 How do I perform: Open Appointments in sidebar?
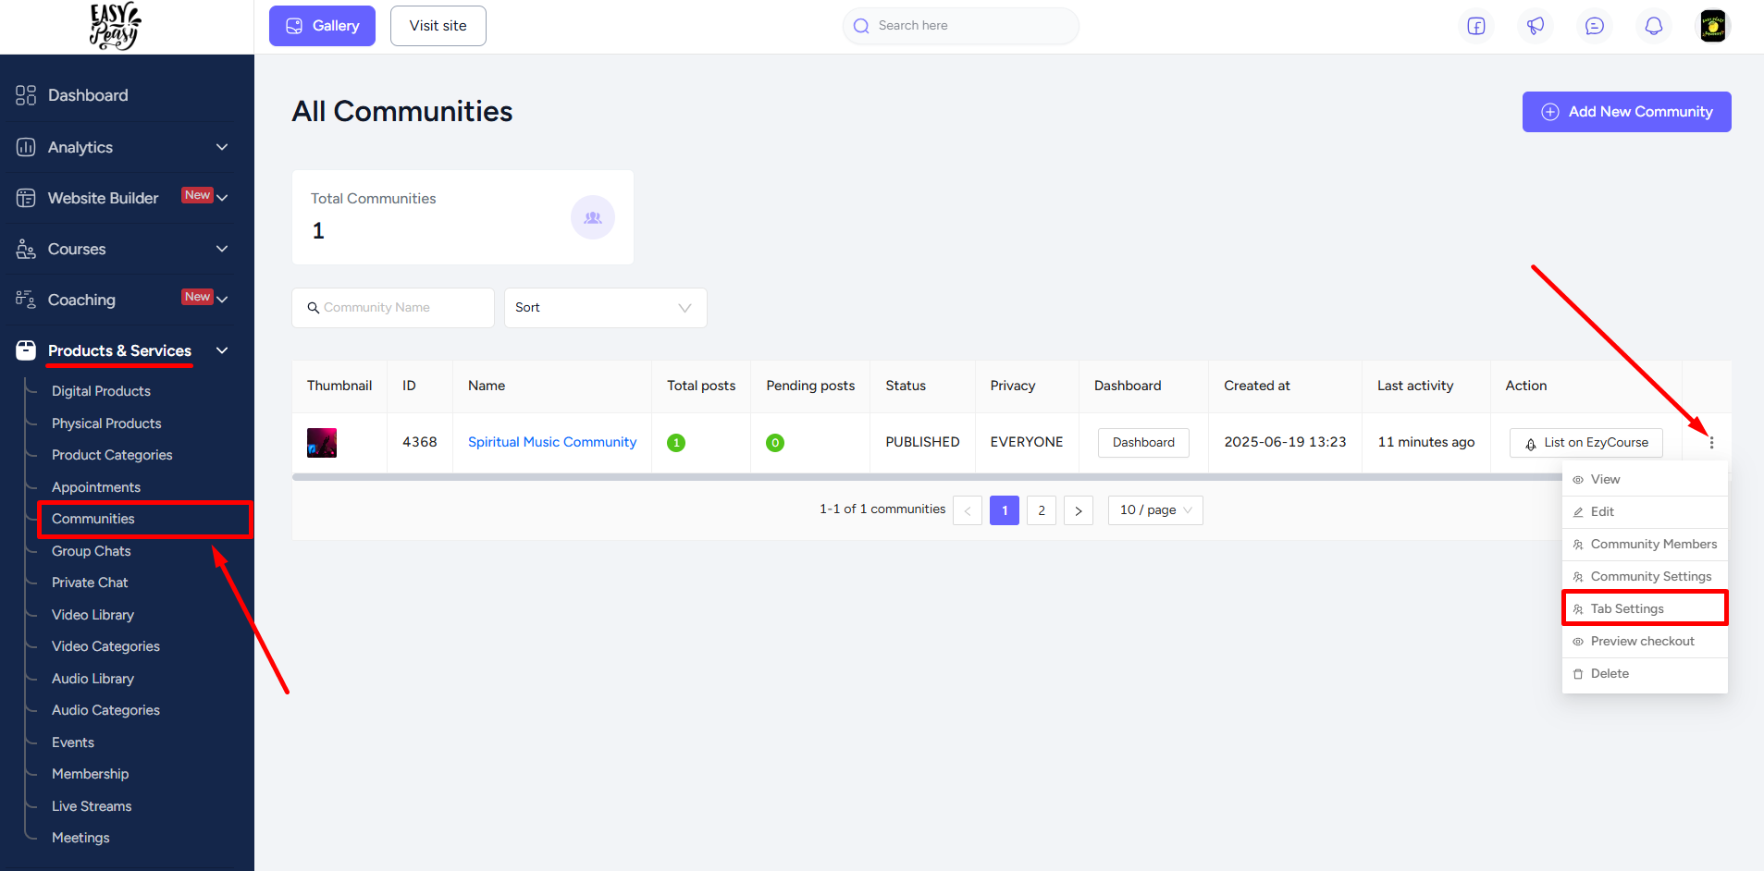pyautogui.click(x=96, y=487)
